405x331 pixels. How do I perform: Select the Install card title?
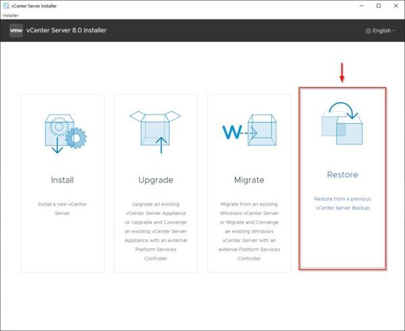(62, 180)
